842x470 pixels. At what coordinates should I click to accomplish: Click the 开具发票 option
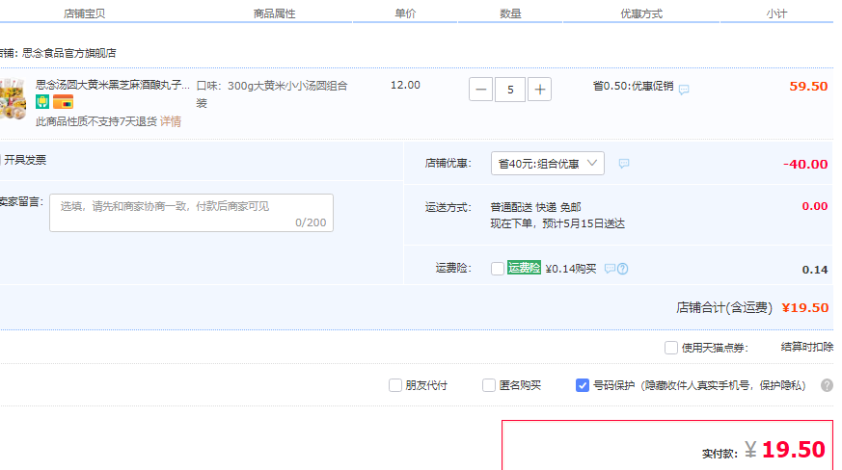point(25,160)
